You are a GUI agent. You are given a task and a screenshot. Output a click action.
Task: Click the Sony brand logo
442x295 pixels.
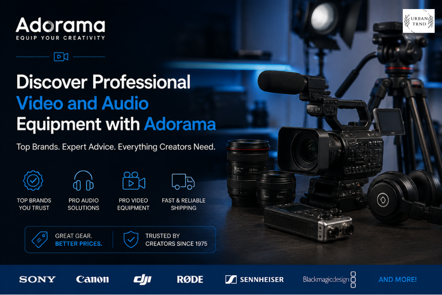tap(37, 279)
